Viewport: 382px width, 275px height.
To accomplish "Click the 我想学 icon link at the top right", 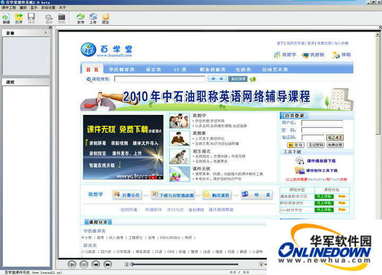I will pos(285,55).
